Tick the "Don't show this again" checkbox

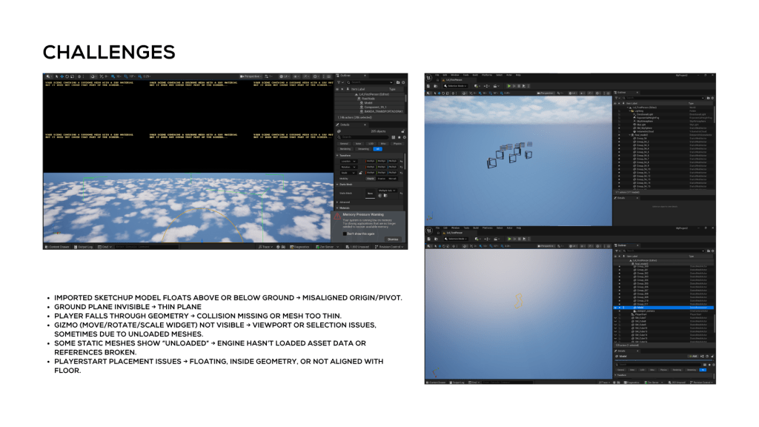(x=344, y=233)
